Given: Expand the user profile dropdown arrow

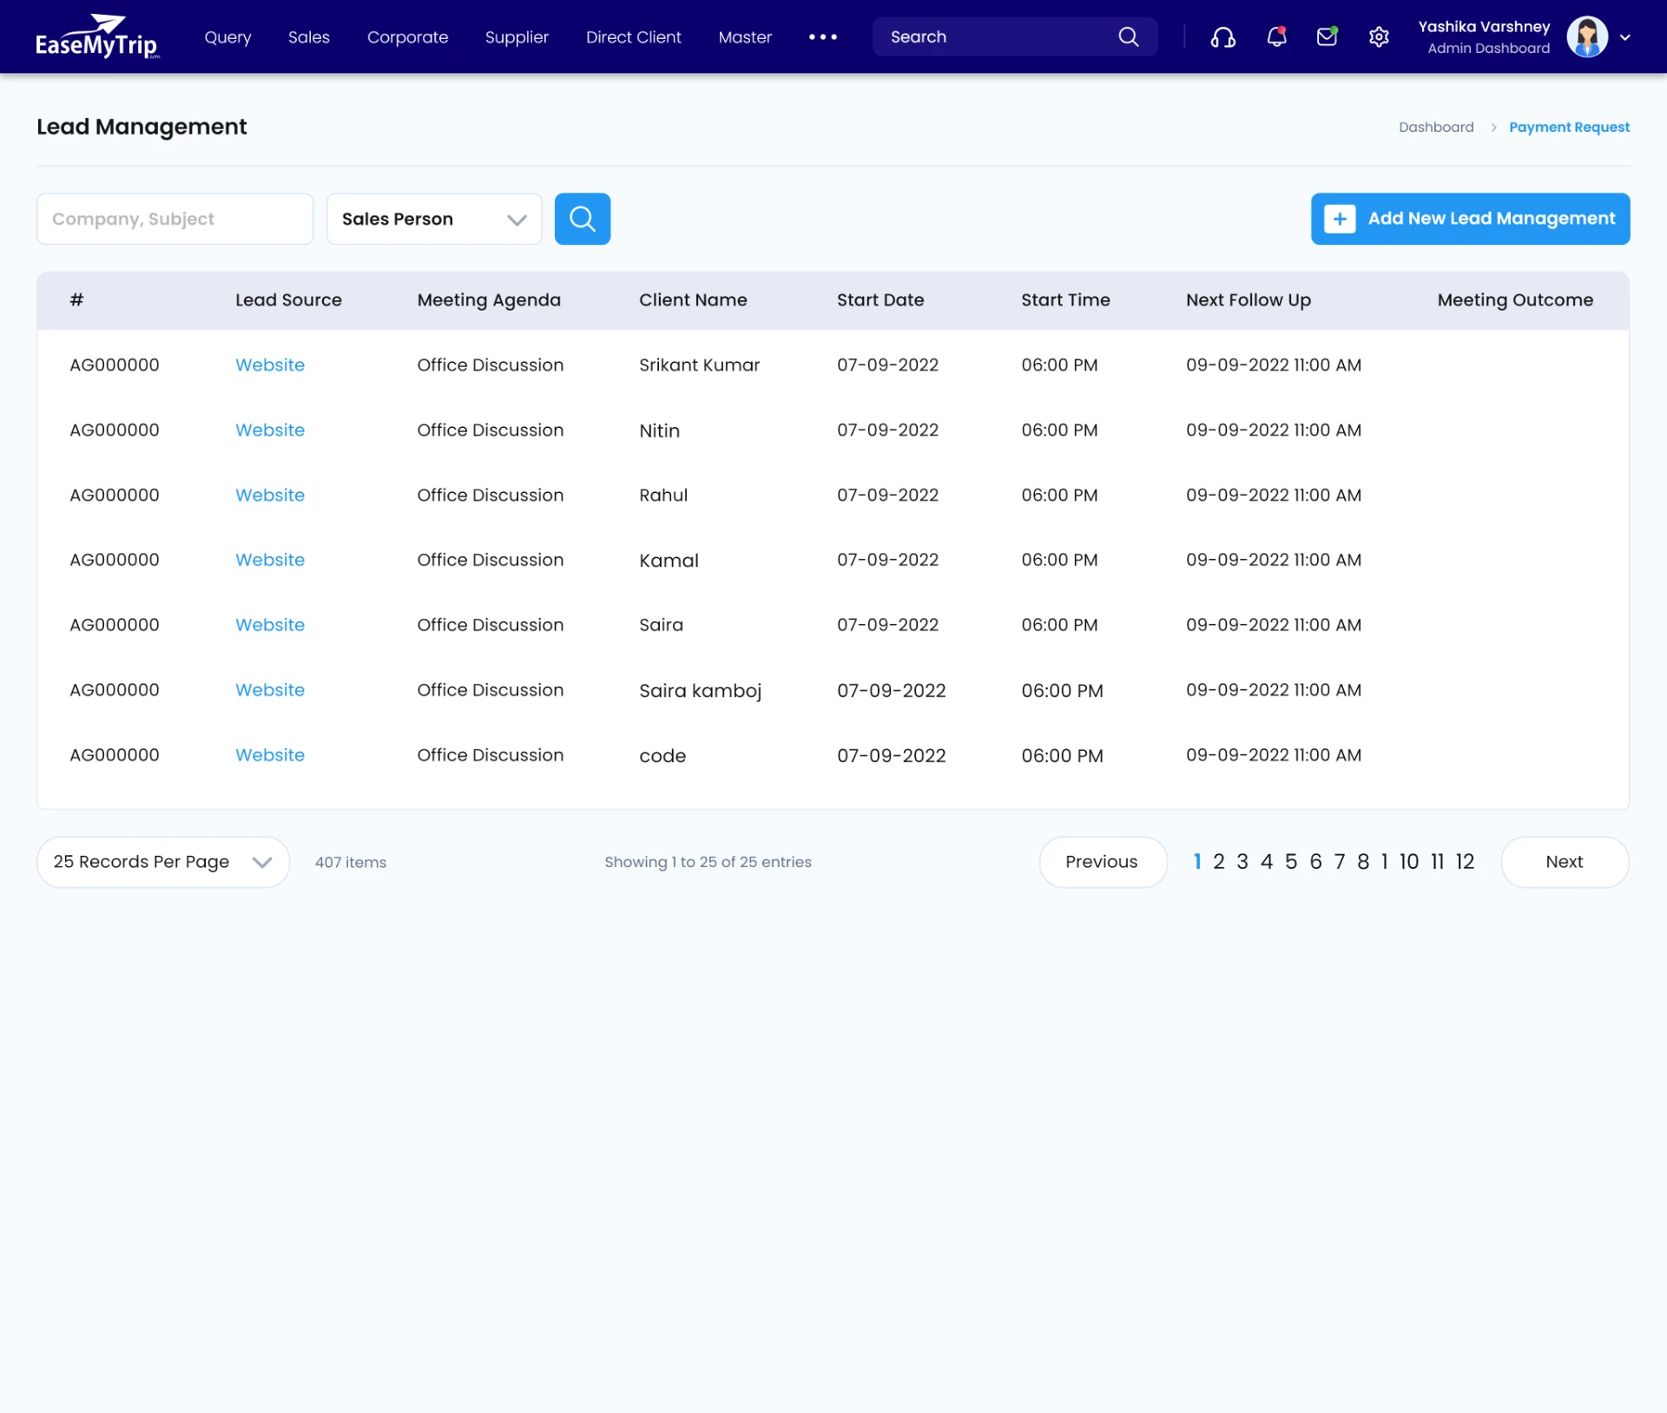Looking at the screenshot, I should tap(1625, 37).
